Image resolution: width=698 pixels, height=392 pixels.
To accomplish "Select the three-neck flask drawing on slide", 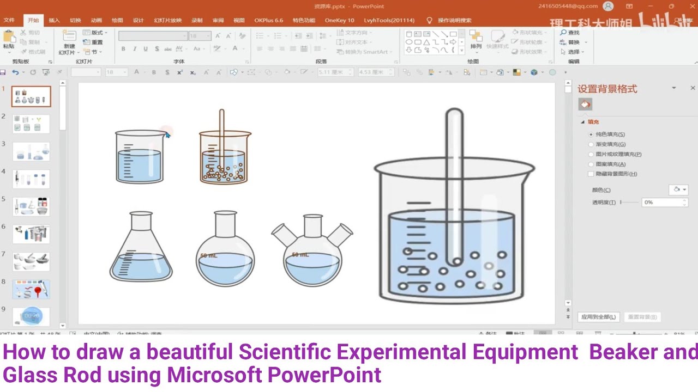I will coord(312,249).
